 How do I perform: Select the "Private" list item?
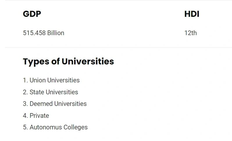click(39, 116)
